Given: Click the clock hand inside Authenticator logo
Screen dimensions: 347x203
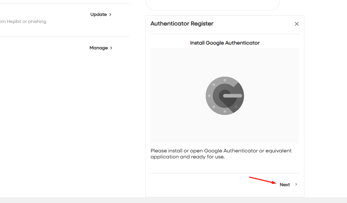Looking at the screenshot, I should coord(233,95).
